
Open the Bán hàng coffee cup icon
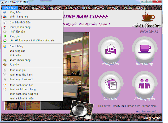coord(145,49)
